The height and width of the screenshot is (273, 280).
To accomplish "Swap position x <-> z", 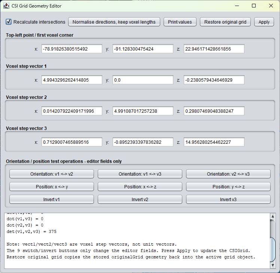I will [x=140, y=186].
